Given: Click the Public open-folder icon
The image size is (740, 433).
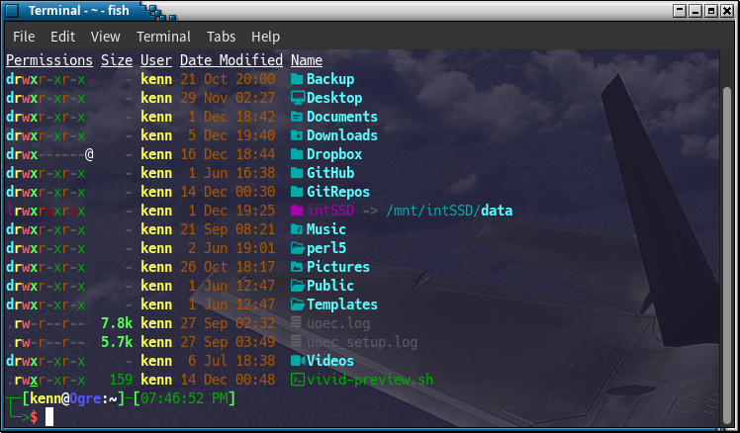Looking at the screenshot, I should pos(298,286).
